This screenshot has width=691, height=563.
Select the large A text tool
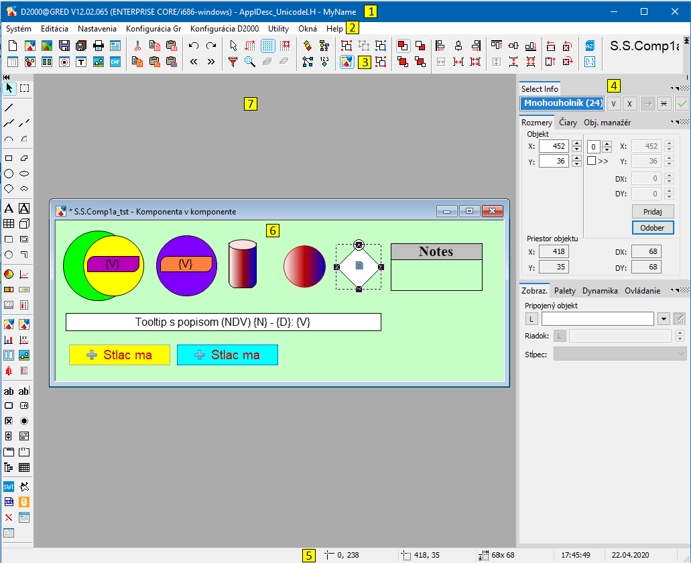point(9,208)
